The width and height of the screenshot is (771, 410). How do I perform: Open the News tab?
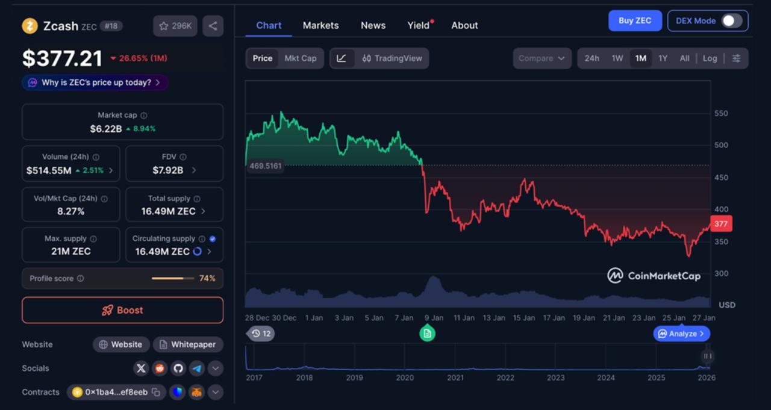pos(373,25)
